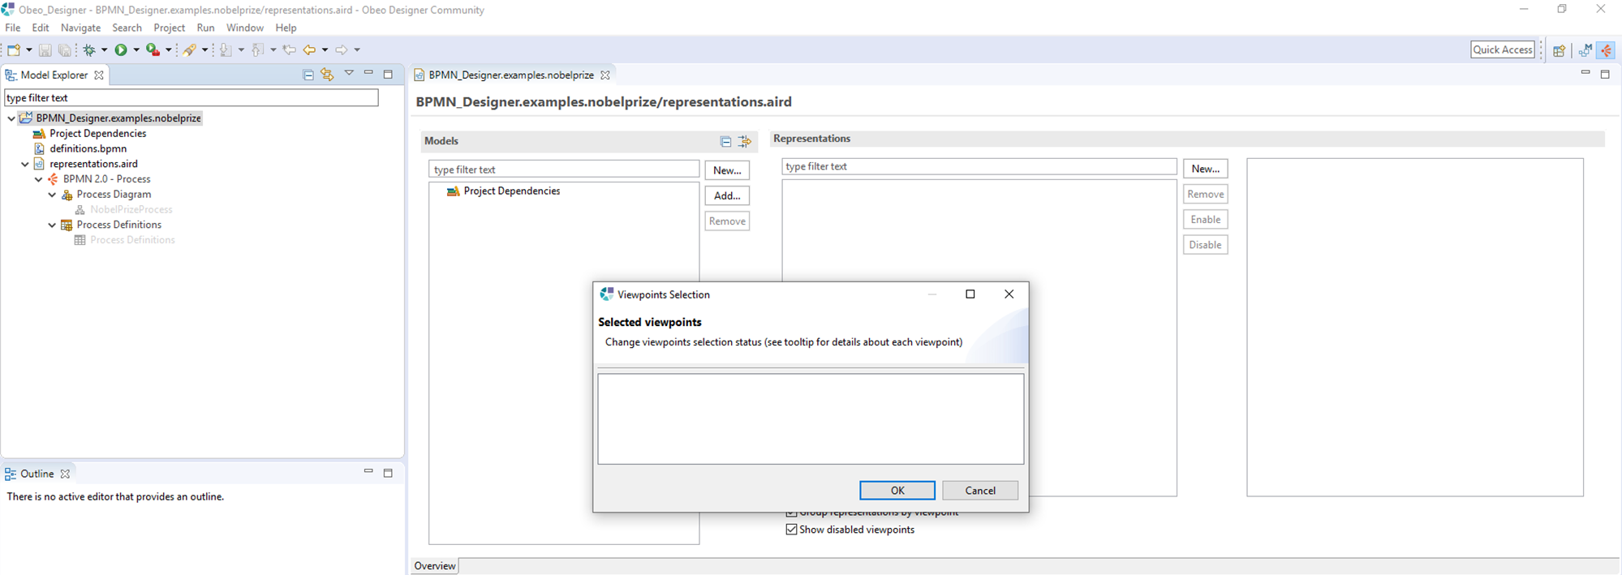Confirm with OK in Viewpoints Selection
The image size is (1622, 575).
point(897,491)
